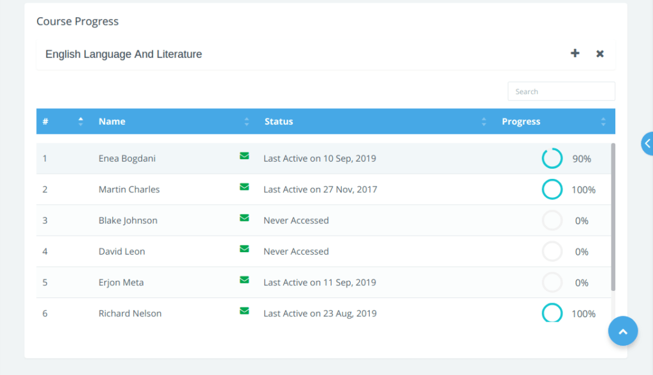The image size is (653, 375).
Task: Click 'Last Active on 23 Aug, 2019'
Action: click(320, 313)
